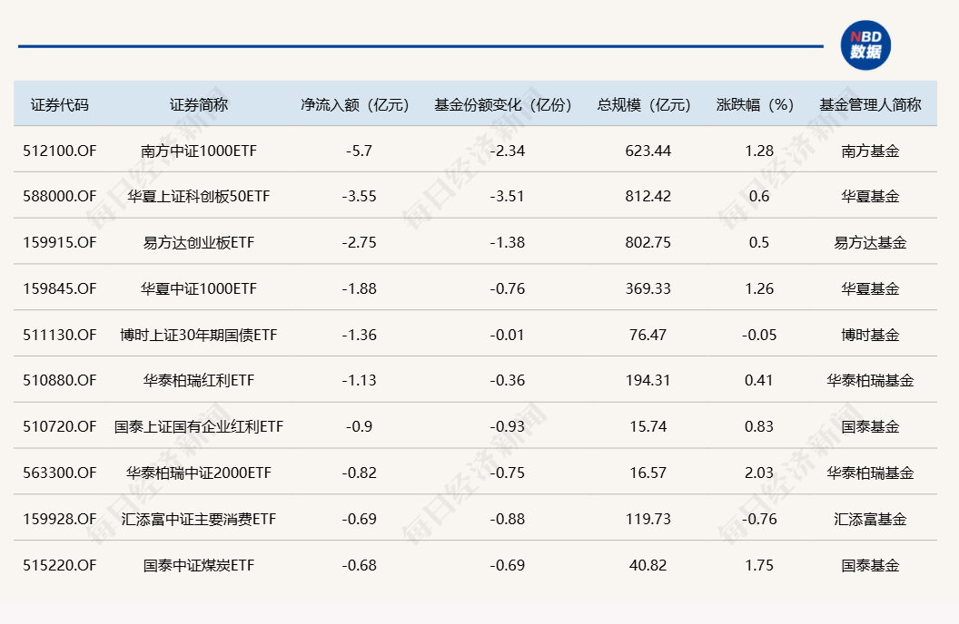The width and height of the screenshot is (959, 624).
Task: Select share change value -0.93
Action: point(508,426)
